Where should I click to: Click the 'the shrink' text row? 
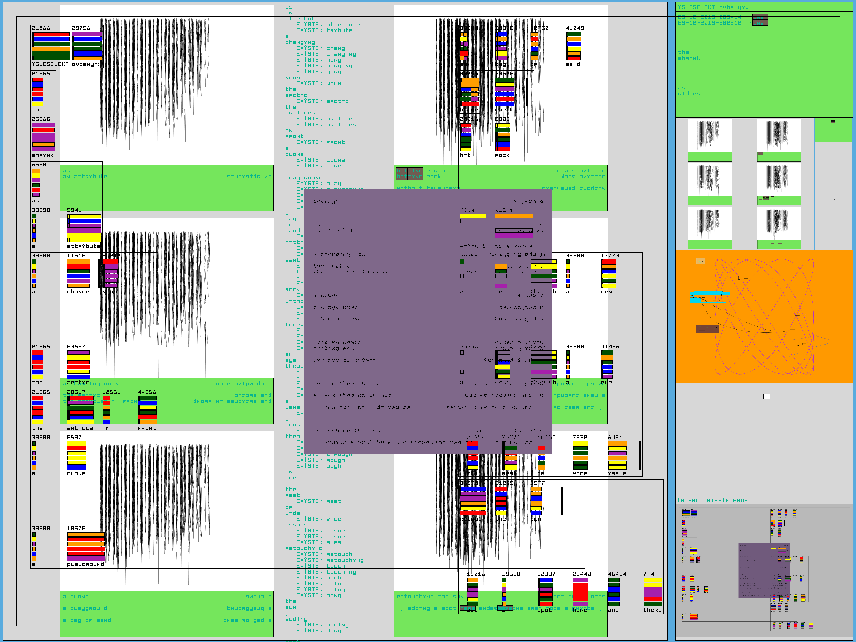pos(689,55)
